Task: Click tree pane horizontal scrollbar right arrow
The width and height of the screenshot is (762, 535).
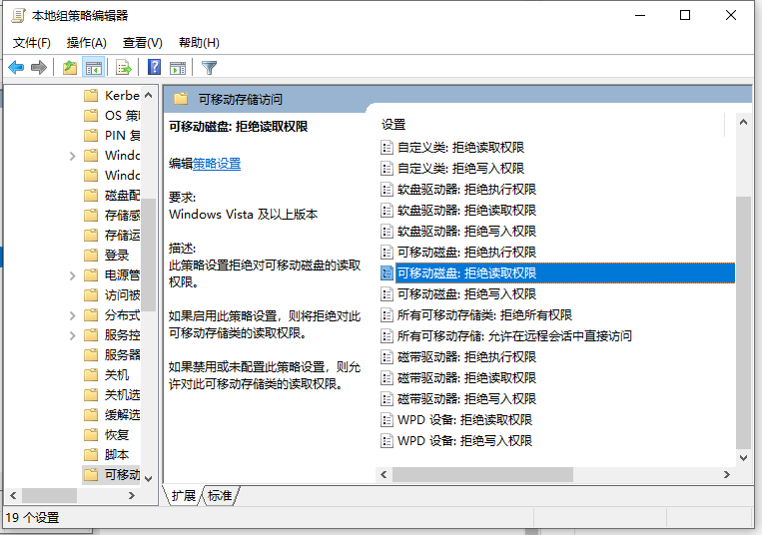Action: (132, 495)
